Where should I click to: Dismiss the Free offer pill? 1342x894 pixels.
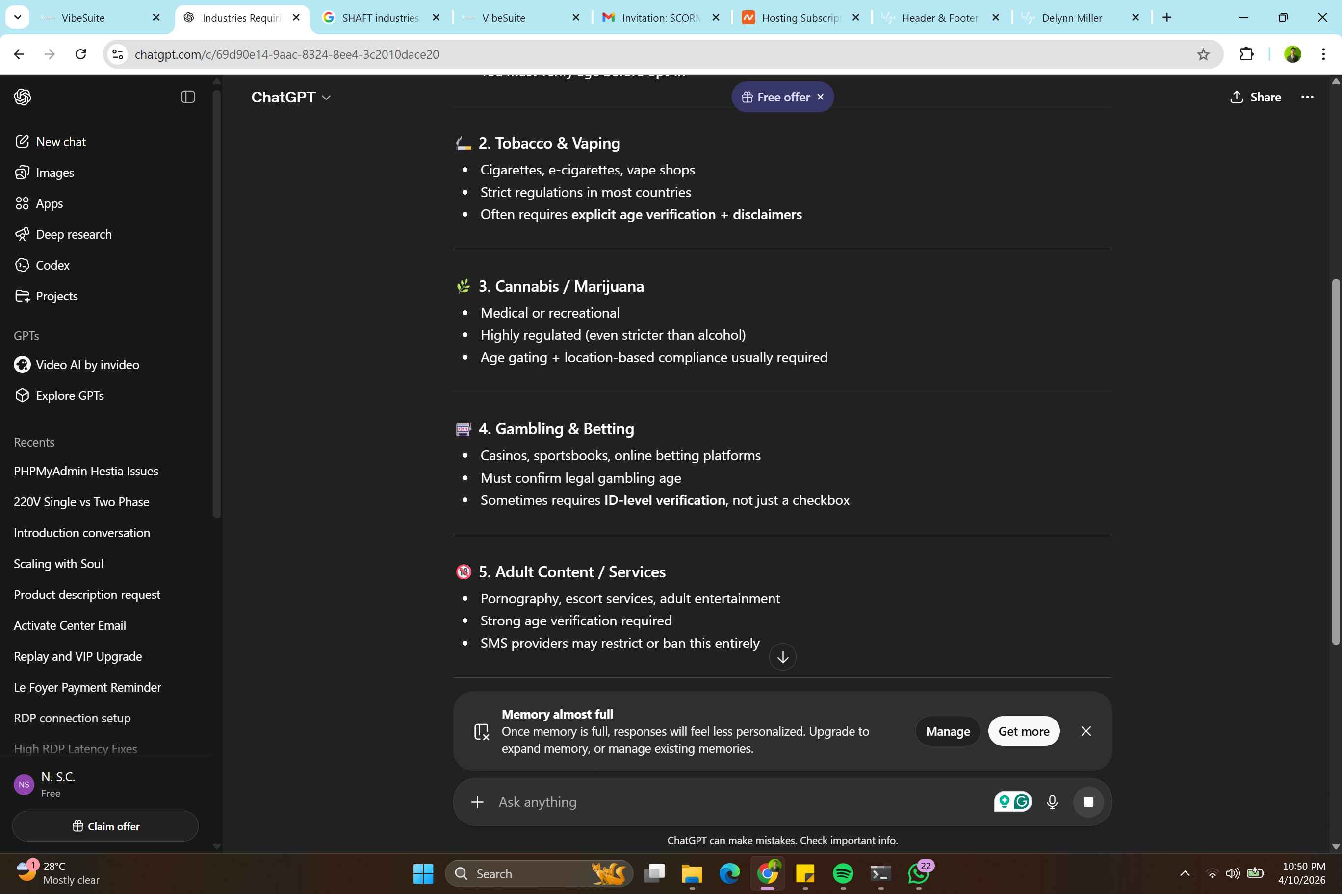point(821,97)
